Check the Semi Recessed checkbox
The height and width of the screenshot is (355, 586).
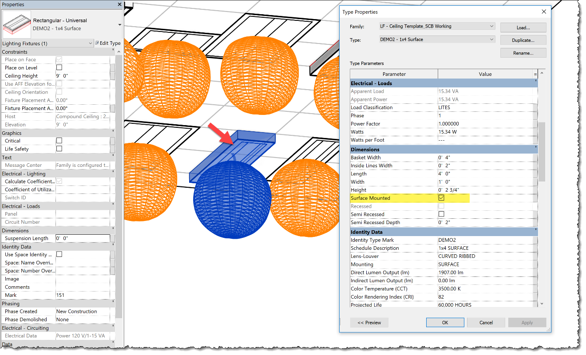(x=441, y=214)
